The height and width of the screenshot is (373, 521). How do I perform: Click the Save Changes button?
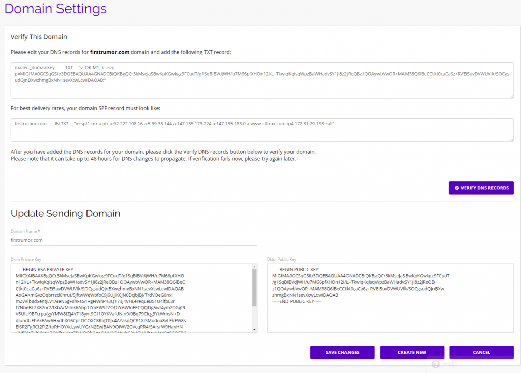pyautogui.click(x=342, y=352)
